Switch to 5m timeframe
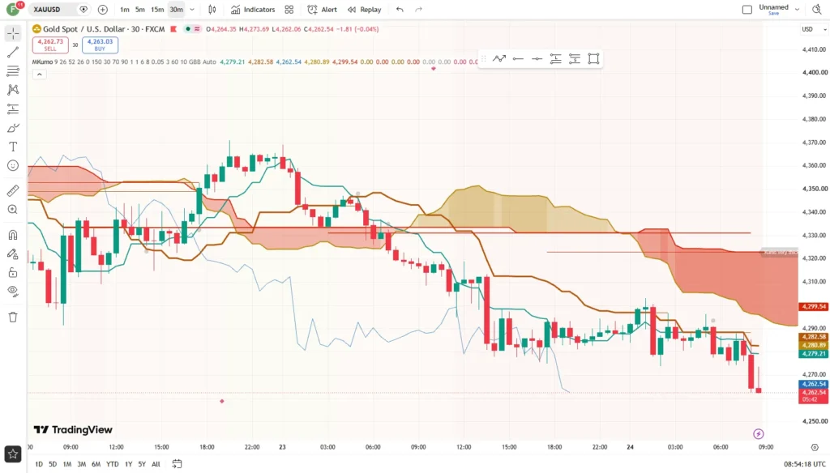The width and height of the screenshot is (830, 473). click(139, 10)
